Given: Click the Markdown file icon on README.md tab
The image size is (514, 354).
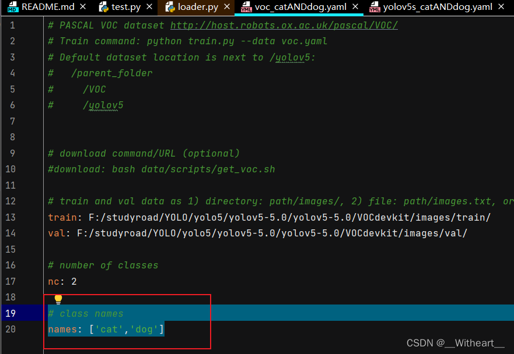Looking at the screenshot, I should (13, 7).
